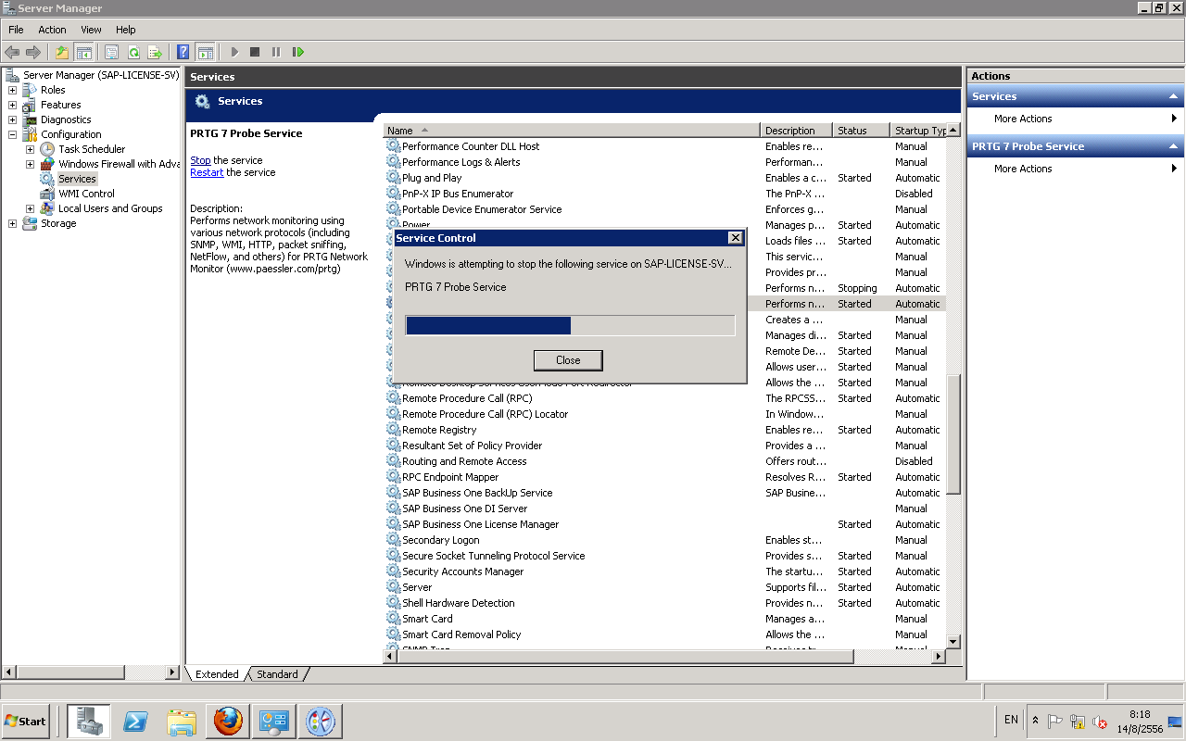This screenshot has width=1186, height=741.
Task: Collapse the Configuration tree node
Action: pyautogui.click(x=12, y=134)
